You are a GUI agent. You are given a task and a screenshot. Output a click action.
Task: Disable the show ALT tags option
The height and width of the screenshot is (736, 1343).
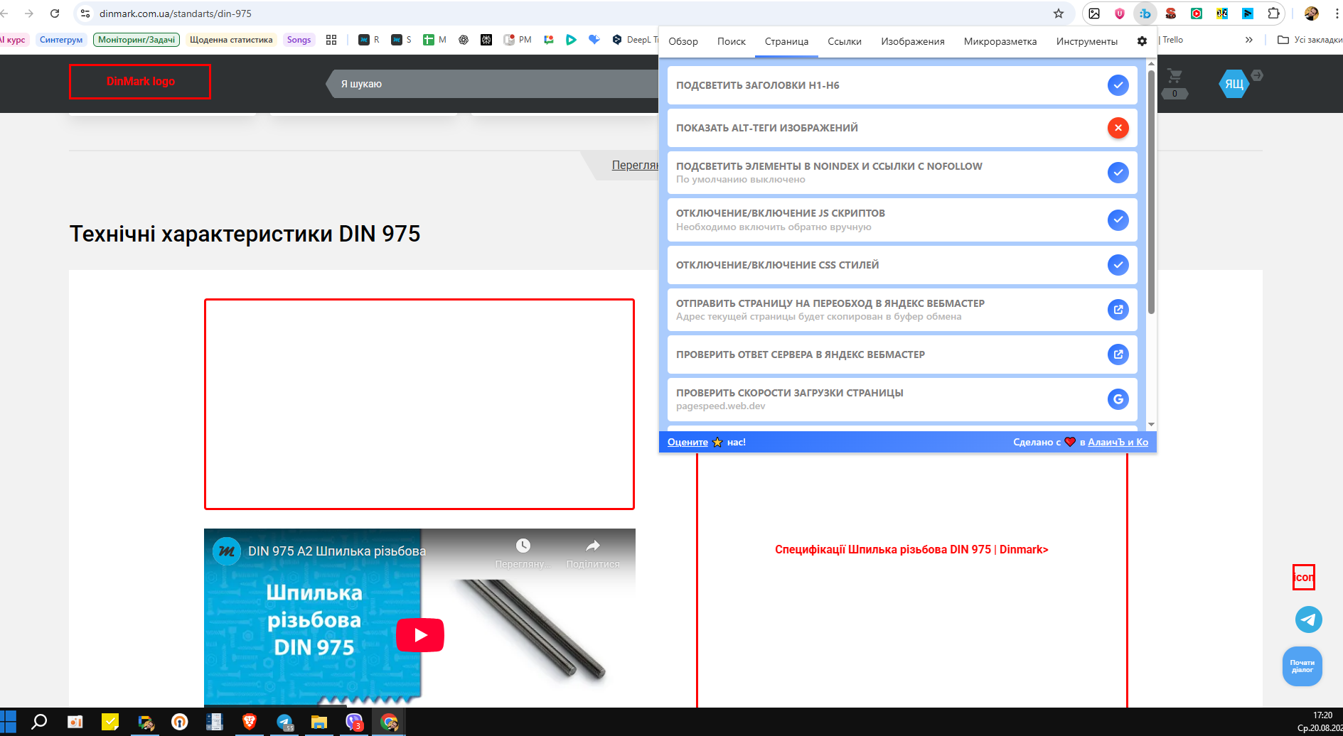pyautogui.click(x=1118, y=128)
